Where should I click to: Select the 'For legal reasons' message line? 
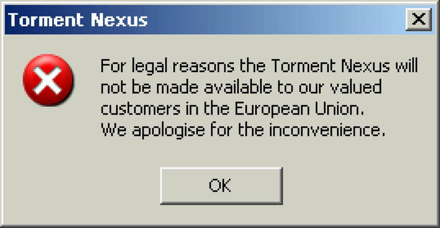[259, 67]
